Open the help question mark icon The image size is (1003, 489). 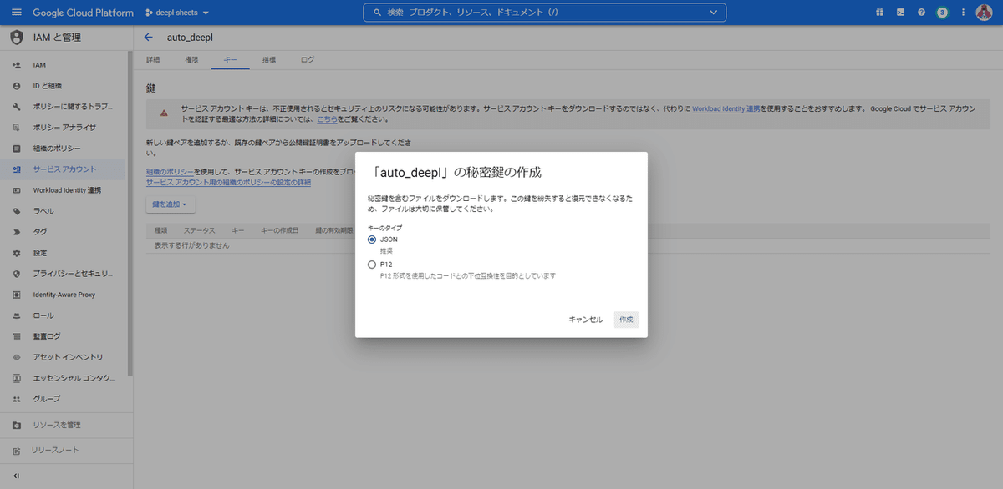(921, 13)
